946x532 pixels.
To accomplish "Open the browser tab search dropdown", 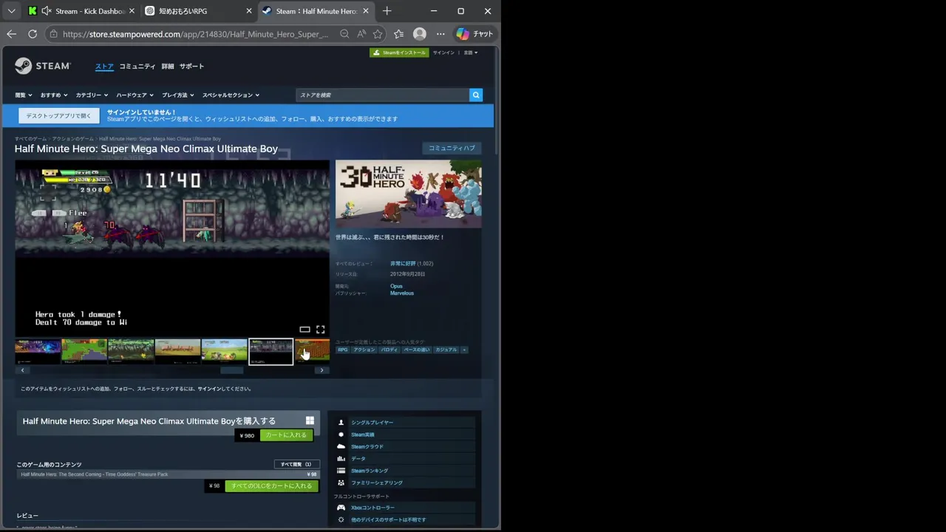I will click(11, 11).
